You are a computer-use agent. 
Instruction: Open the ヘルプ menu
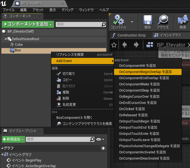point(104,10)
